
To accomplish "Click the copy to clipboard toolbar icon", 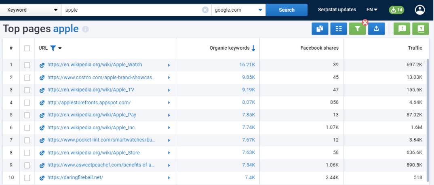I will (320, 29).
